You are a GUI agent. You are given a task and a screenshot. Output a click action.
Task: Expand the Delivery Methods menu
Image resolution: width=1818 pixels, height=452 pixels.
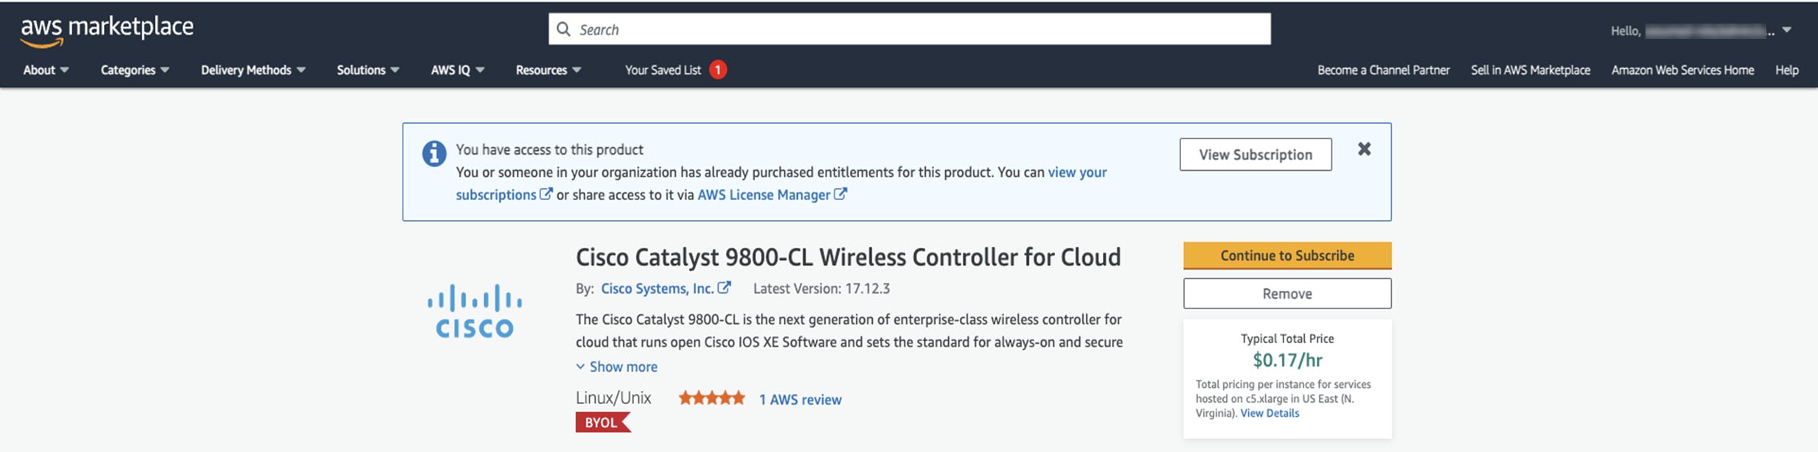click(253, 70)
